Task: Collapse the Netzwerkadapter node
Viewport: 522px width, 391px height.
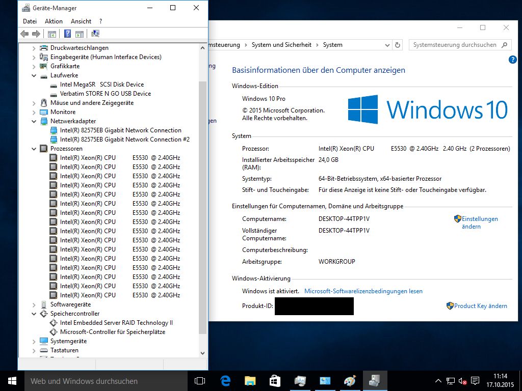Action: (x=34, y=121)
